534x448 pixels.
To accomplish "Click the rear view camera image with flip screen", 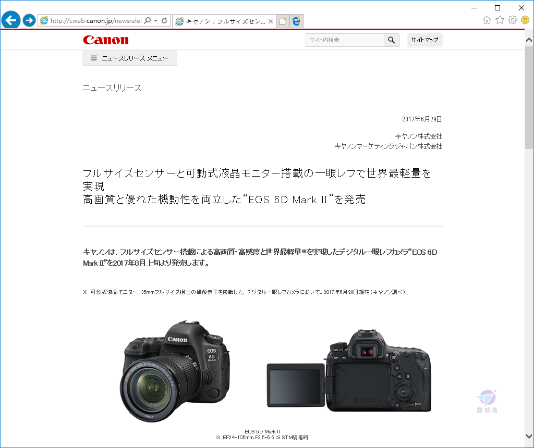I will (x=349, y=371).
